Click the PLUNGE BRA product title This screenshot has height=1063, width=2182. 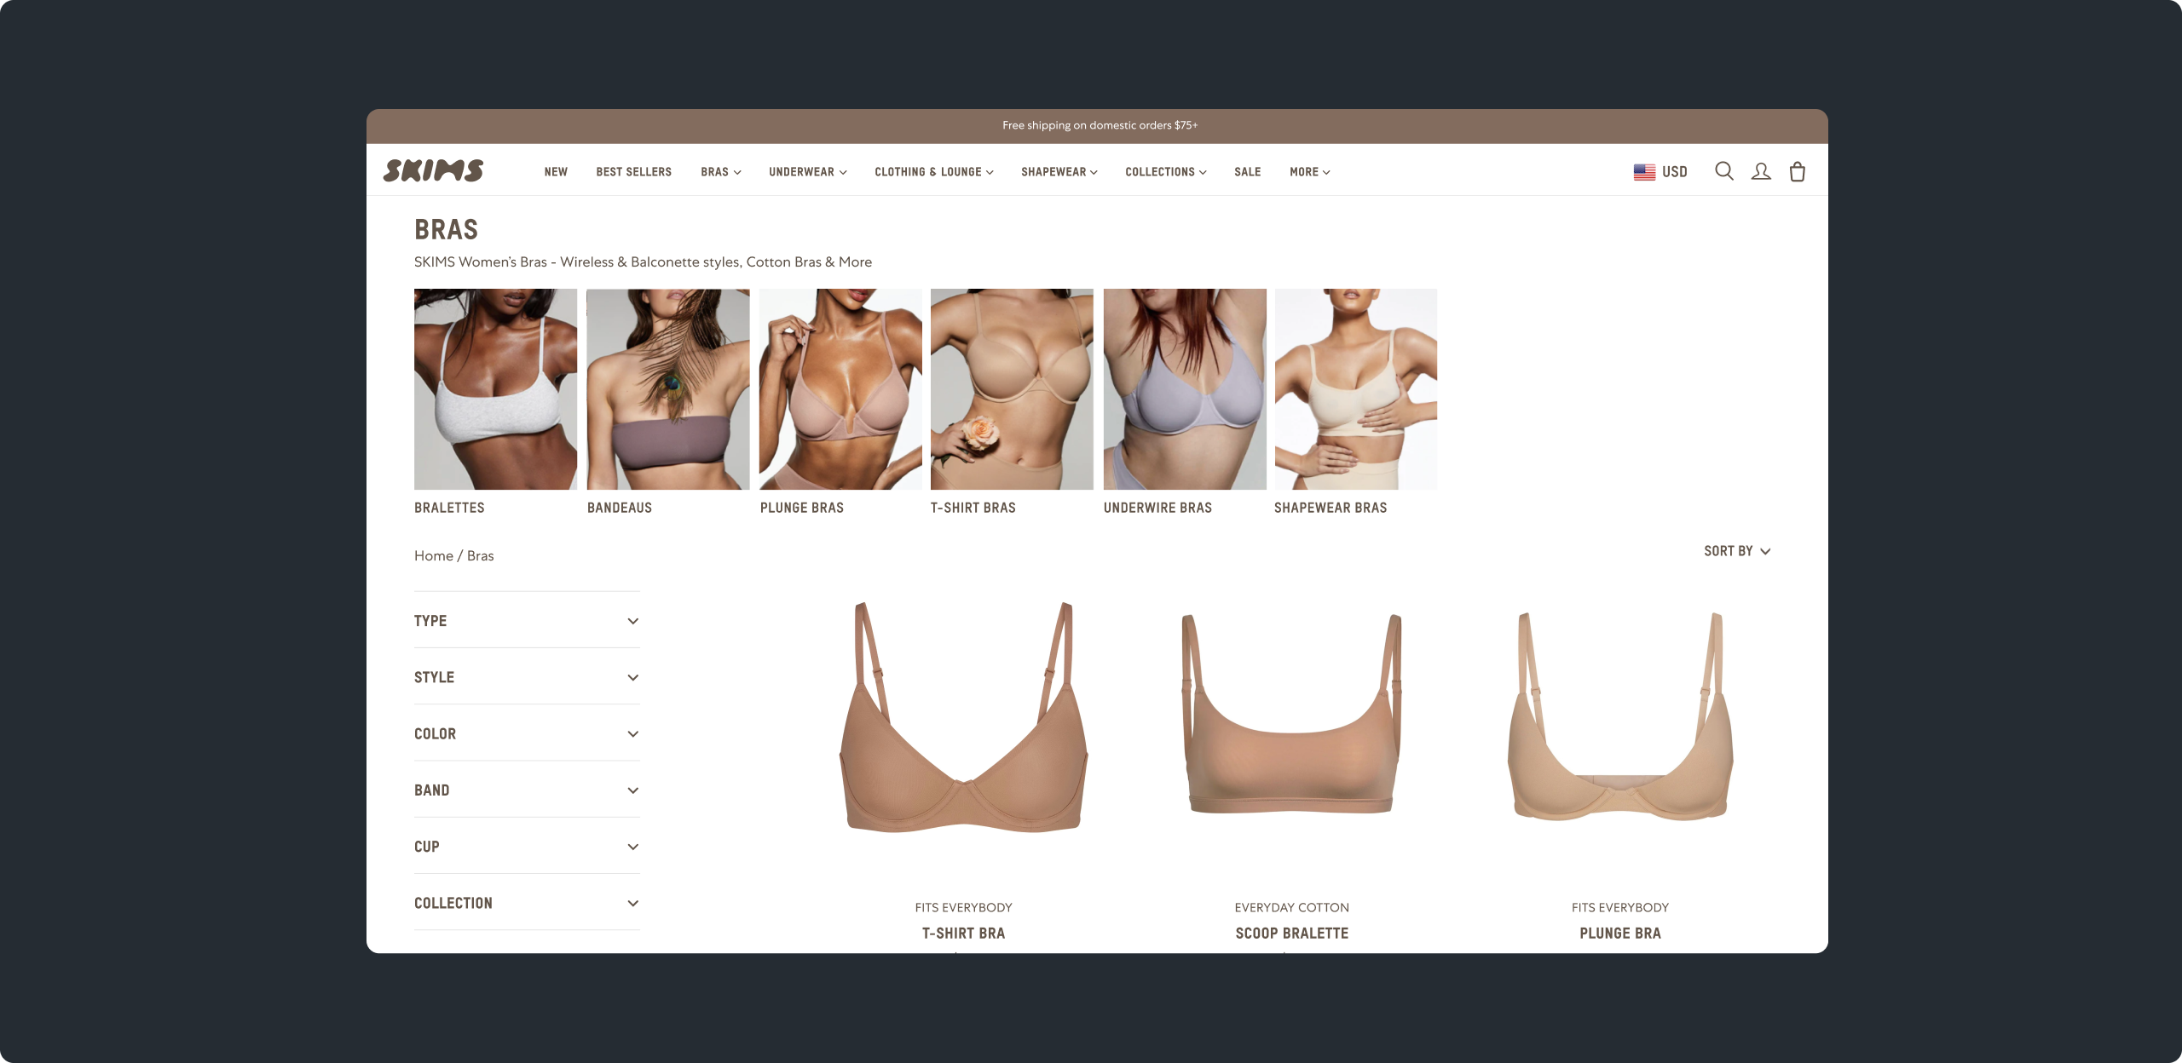(1620, 934)
